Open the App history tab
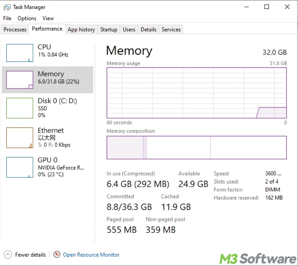This screenshot has width=298, height=266. (81, 29)
